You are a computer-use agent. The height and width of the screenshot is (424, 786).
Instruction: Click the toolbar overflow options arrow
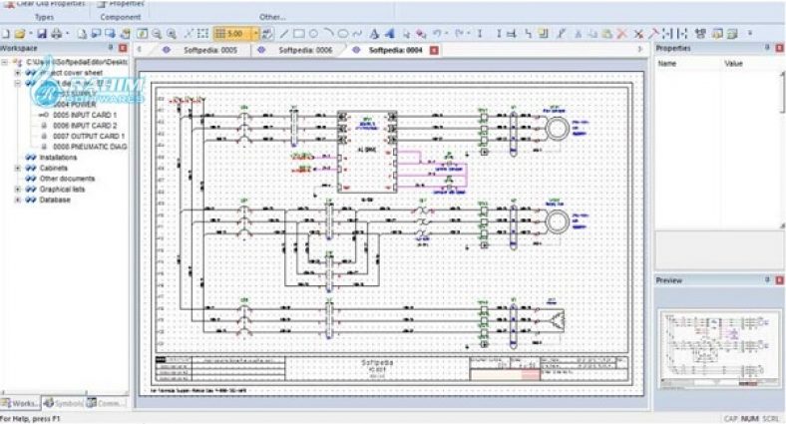click(750, 34)
